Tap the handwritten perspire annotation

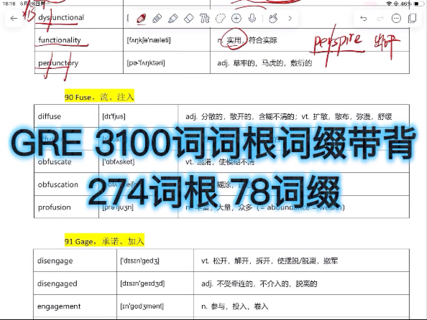click(x=338, y=44)
